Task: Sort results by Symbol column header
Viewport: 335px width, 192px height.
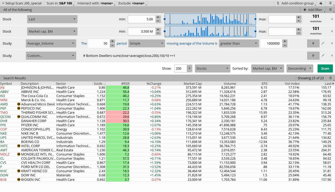Action: pos(10,83)
